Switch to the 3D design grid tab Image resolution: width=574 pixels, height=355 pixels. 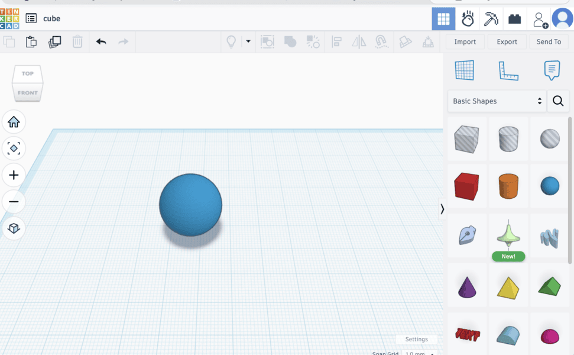pyautogui.click(x=443, y=19)
